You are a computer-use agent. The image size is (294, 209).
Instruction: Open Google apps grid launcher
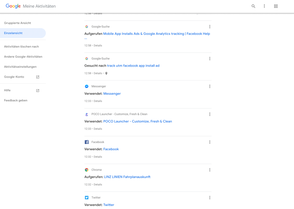tap(276, 6)
